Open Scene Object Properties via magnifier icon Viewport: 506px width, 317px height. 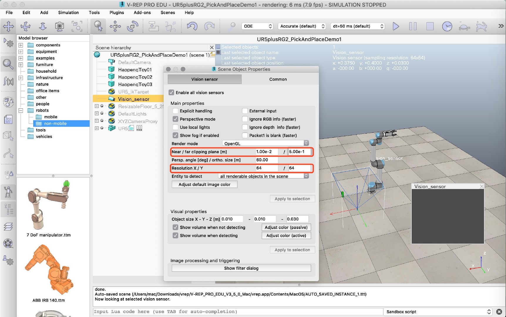click(9, 64)
